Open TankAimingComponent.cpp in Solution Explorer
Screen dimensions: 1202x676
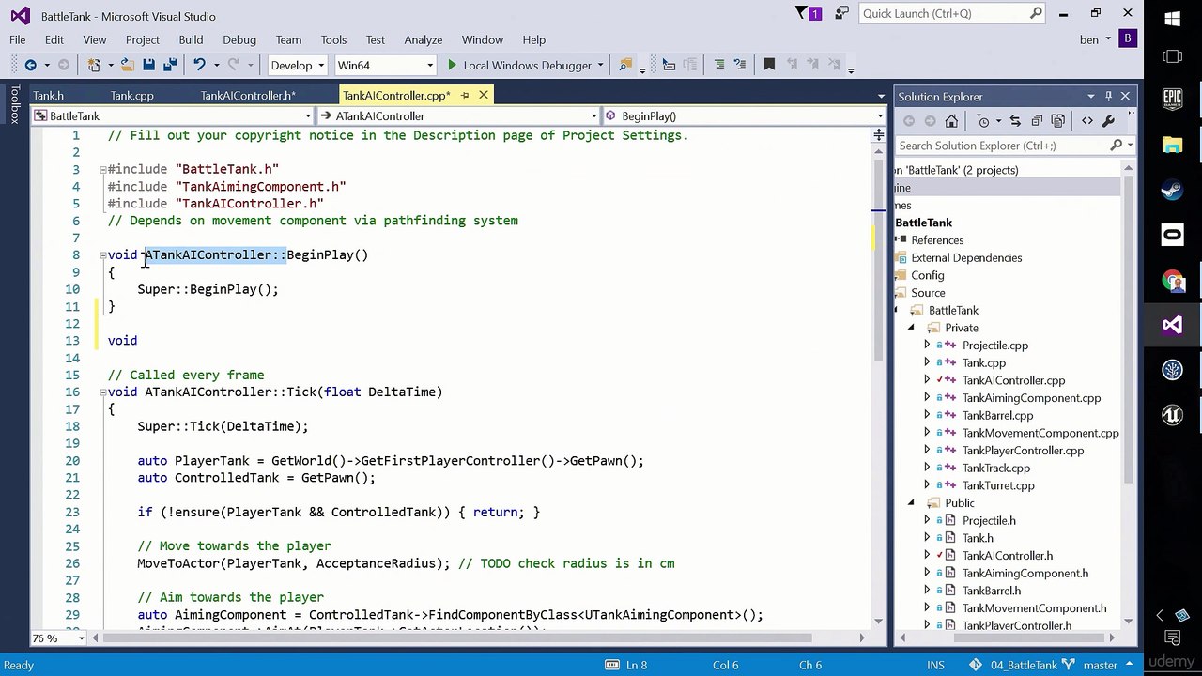pyautogui.click(x=1031, y=398)
